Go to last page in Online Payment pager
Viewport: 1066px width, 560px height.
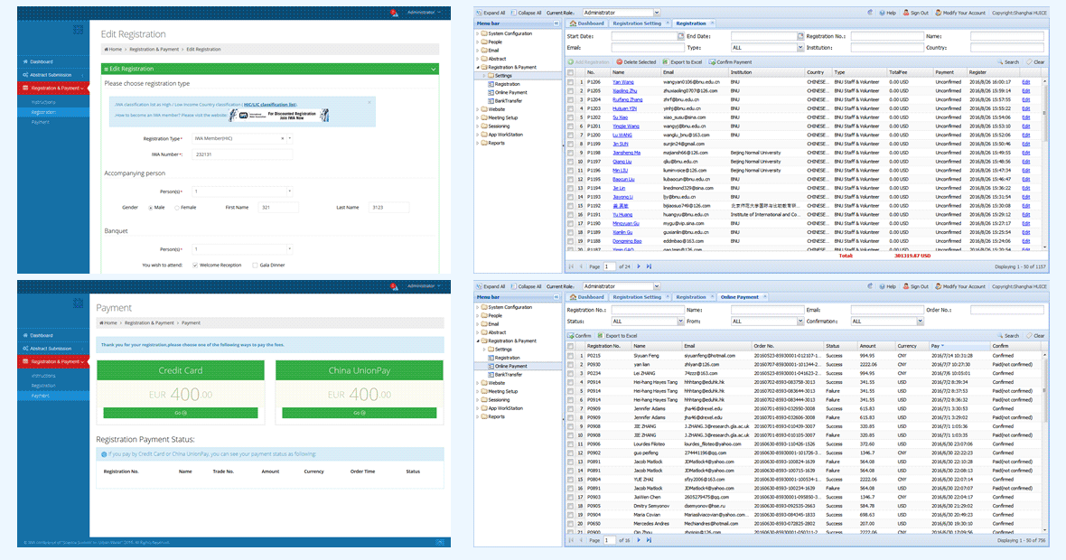coord(649,540)
